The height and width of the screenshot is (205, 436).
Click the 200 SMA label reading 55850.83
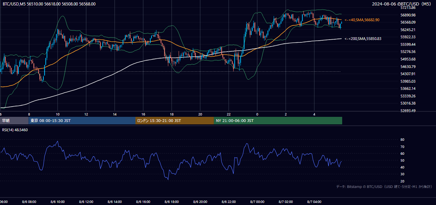[x=363, y=39]
